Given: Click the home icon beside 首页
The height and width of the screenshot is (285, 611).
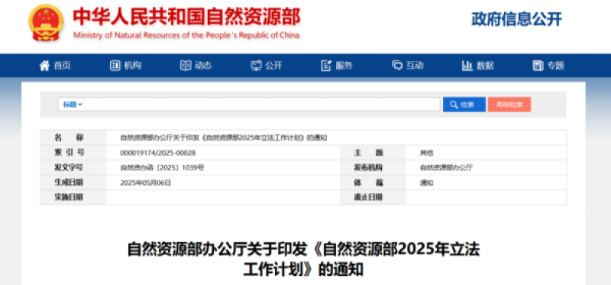Looking at the screenshot, I should pos(45,66).
